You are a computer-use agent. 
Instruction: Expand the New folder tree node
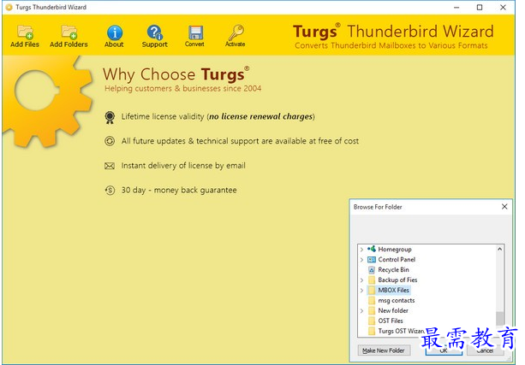361,311
